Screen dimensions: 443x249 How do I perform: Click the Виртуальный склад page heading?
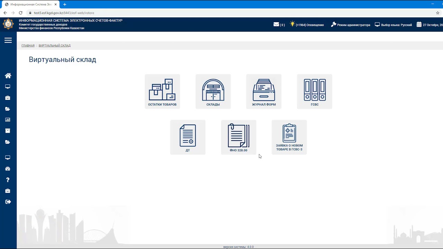[x=63, y=59]
